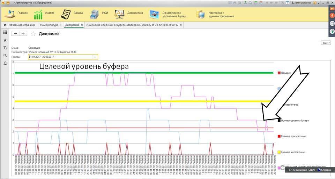Click the Диагностика monitor icon

[119, 14]
